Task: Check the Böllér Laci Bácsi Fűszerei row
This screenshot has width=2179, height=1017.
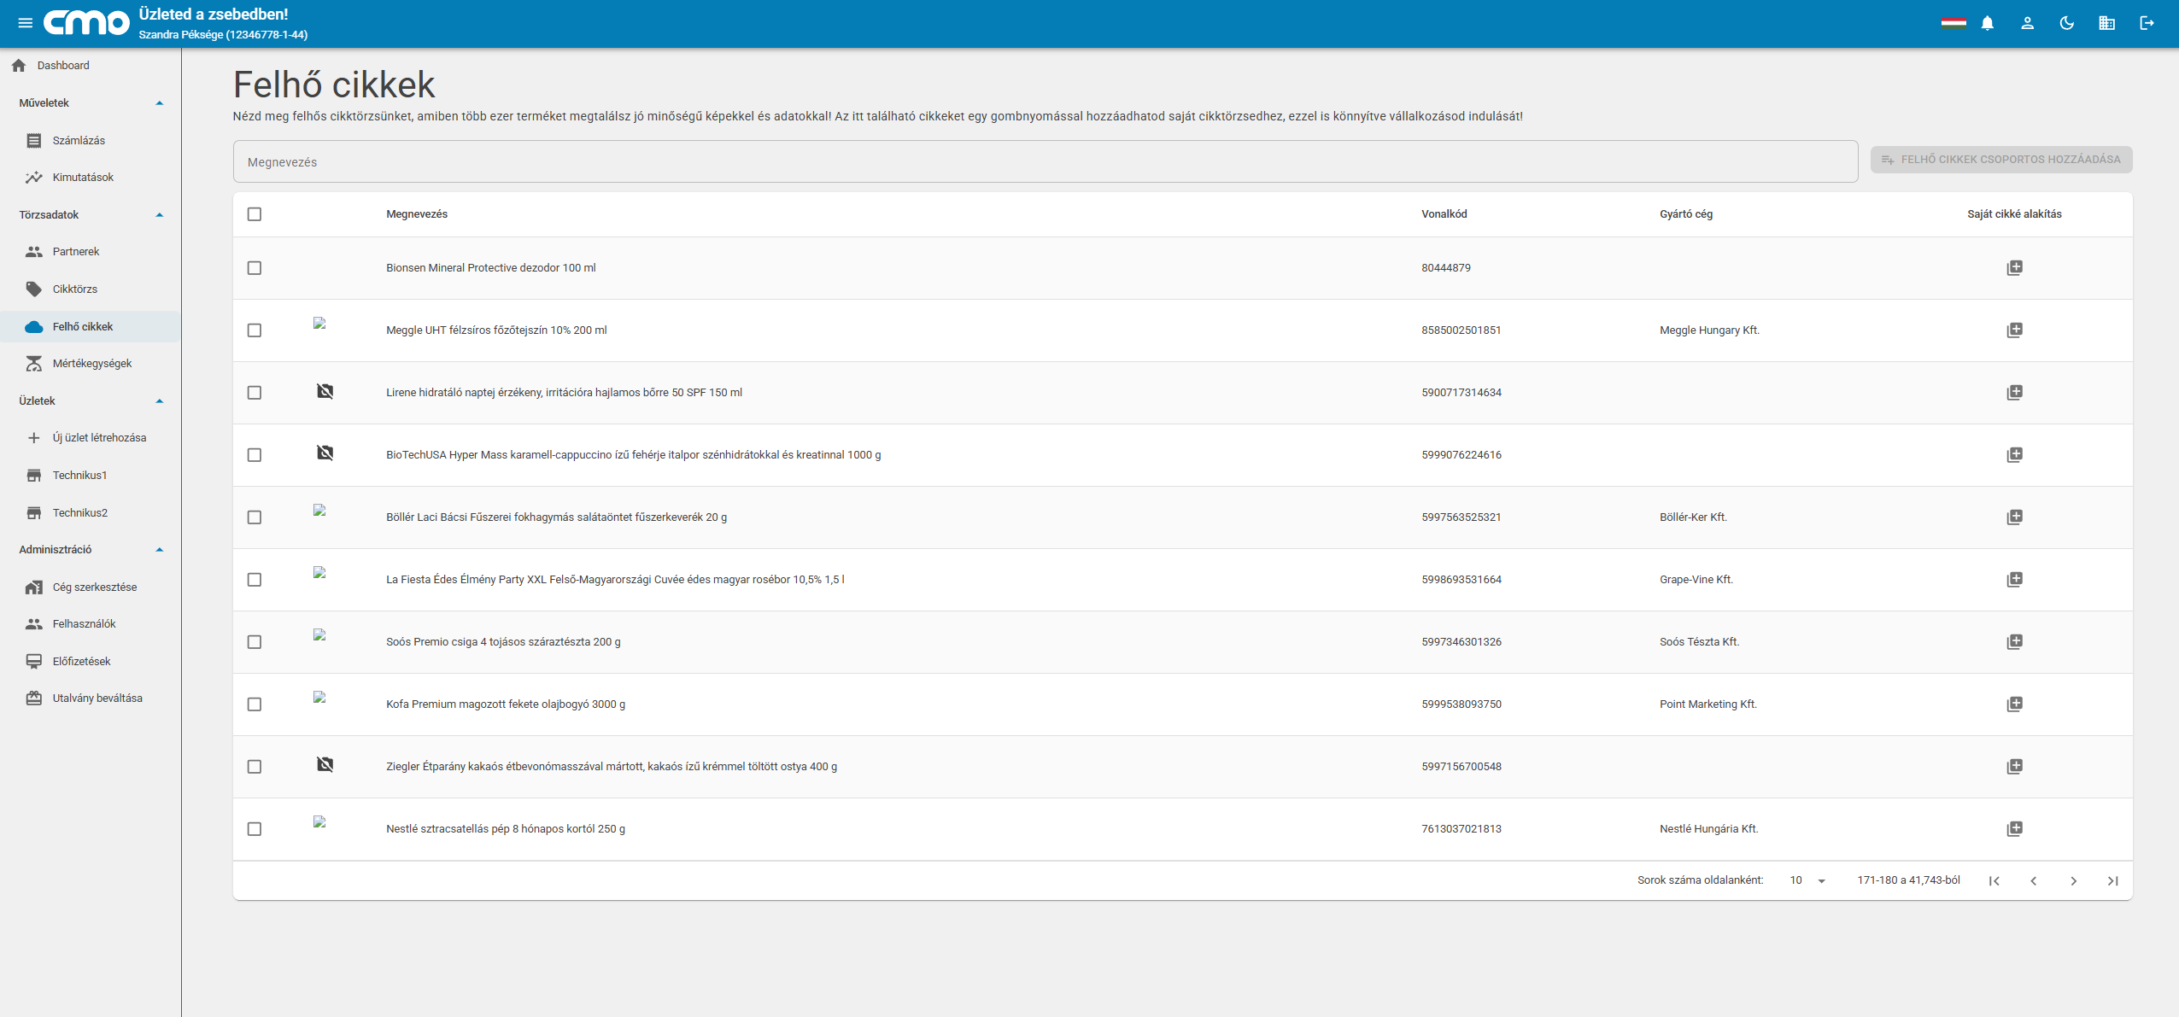Action: (255, 517)
